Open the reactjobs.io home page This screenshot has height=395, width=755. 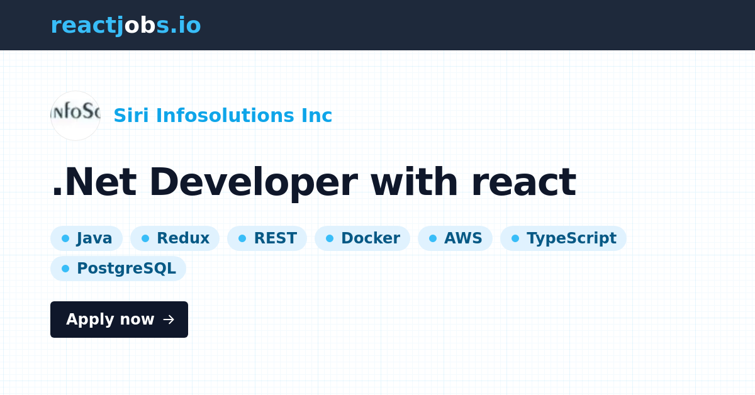click(x=126, y=25)
